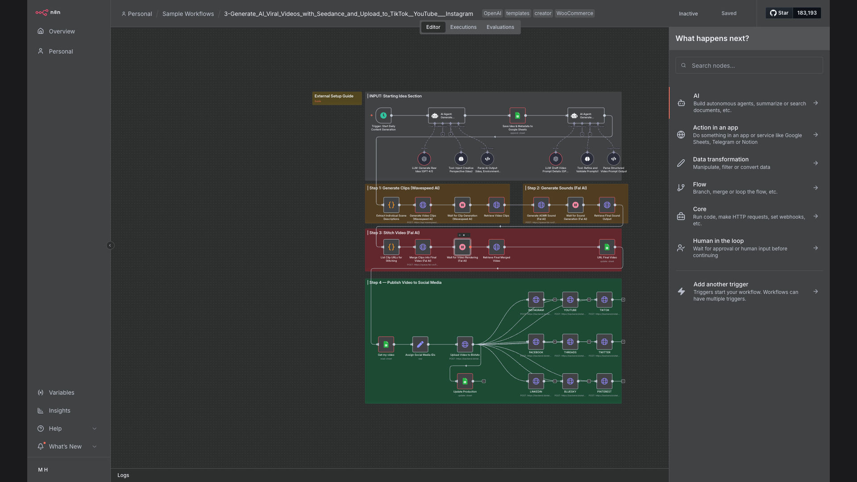
Task: Select the Update Production sheet node
Action: [x=465, y=381]
